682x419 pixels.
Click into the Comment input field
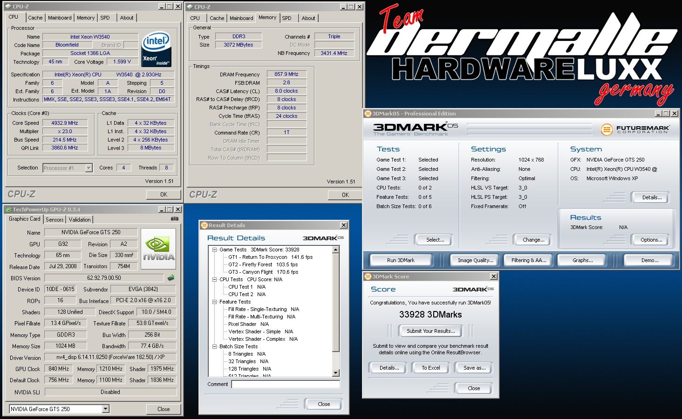(286, 385)
